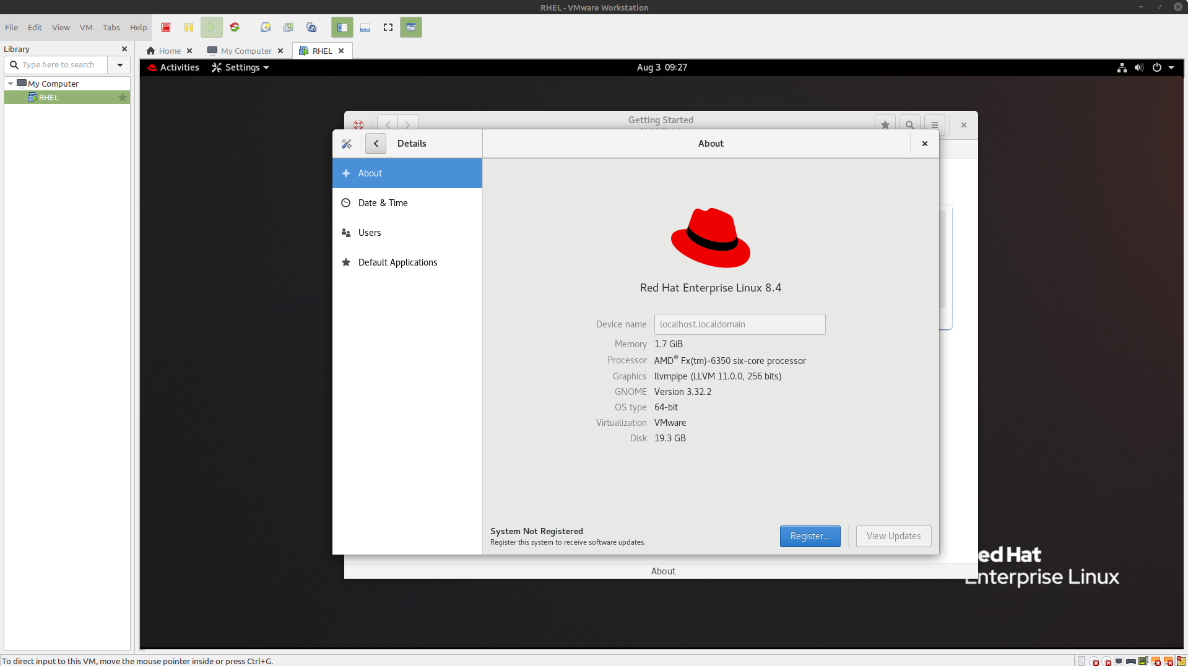Click the volume icon in GNOME top bar
This screenshot has height=666, width=1188.
tap(1139, 67)
